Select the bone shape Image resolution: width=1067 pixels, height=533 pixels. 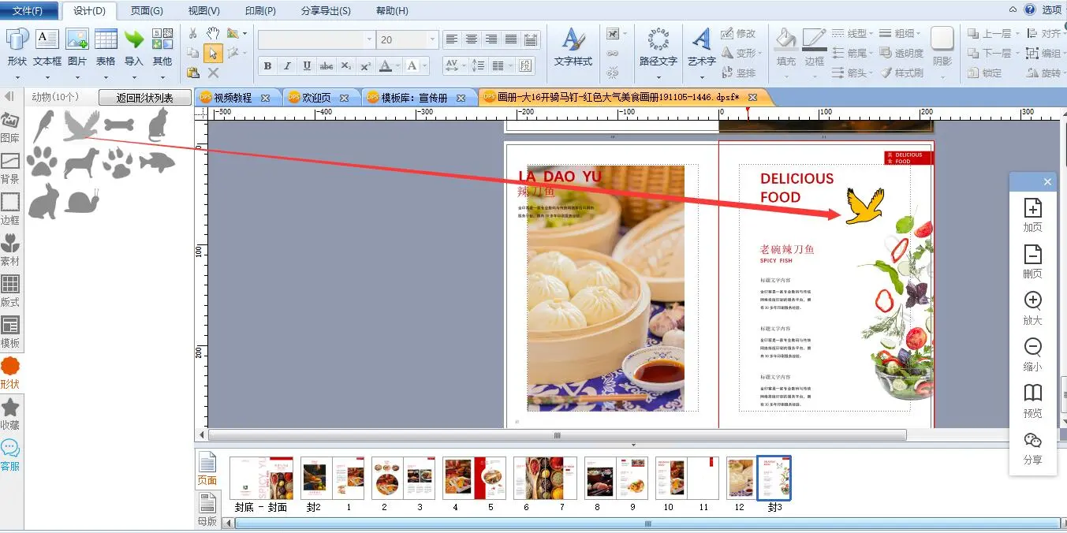(x=119, y=125)
